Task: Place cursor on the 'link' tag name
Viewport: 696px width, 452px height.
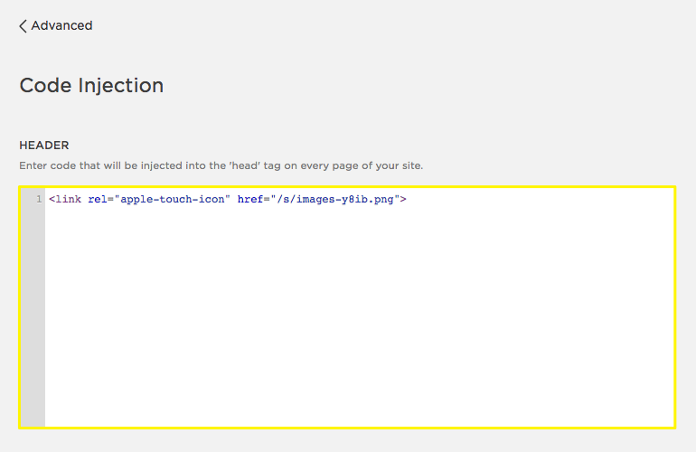Action: click(68, 199)
